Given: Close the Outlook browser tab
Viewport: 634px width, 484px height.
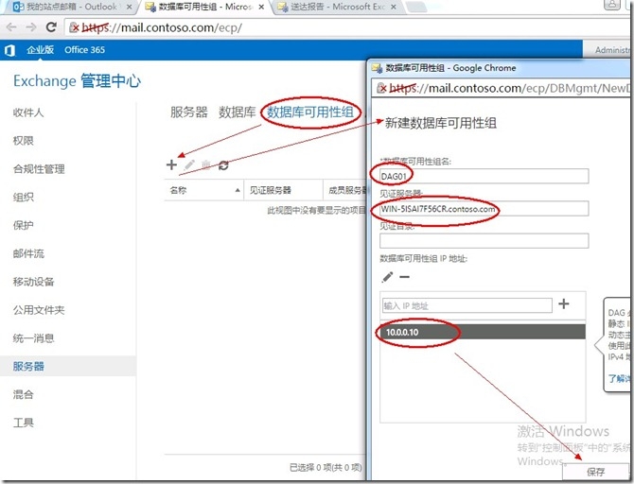Looking at the screenshot, I should [129, 7].
